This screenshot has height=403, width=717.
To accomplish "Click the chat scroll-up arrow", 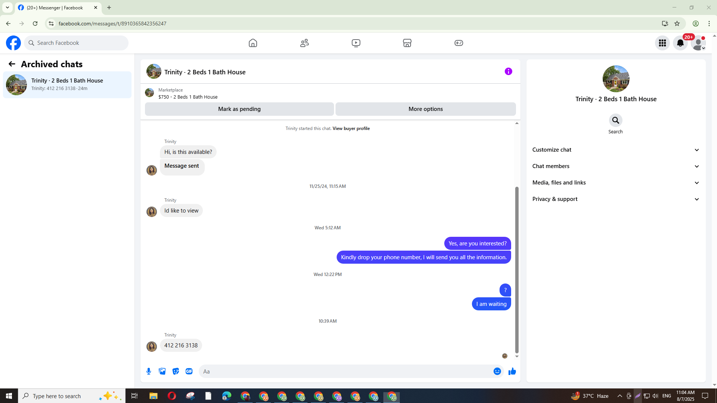I will click(x=517, y=123).
